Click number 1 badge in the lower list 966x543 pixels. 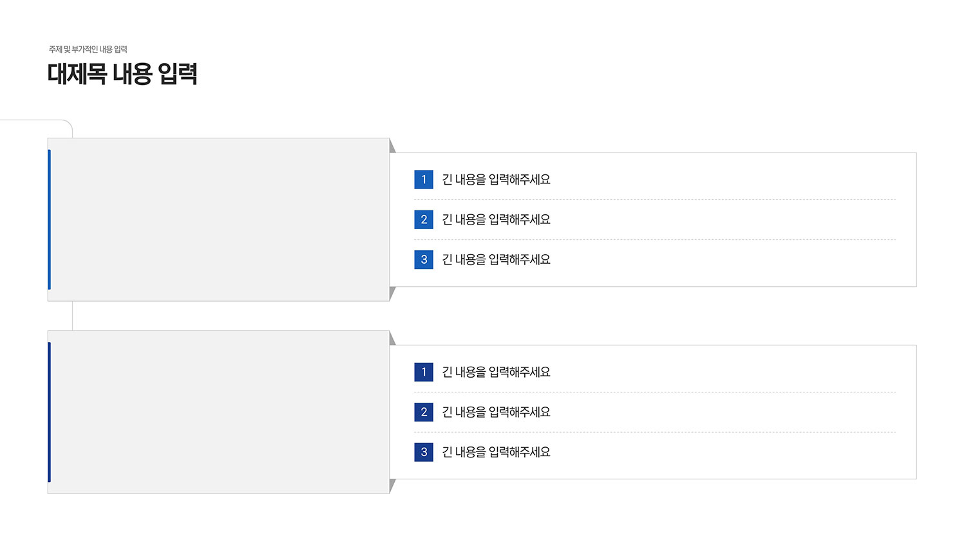pos(424,372)
